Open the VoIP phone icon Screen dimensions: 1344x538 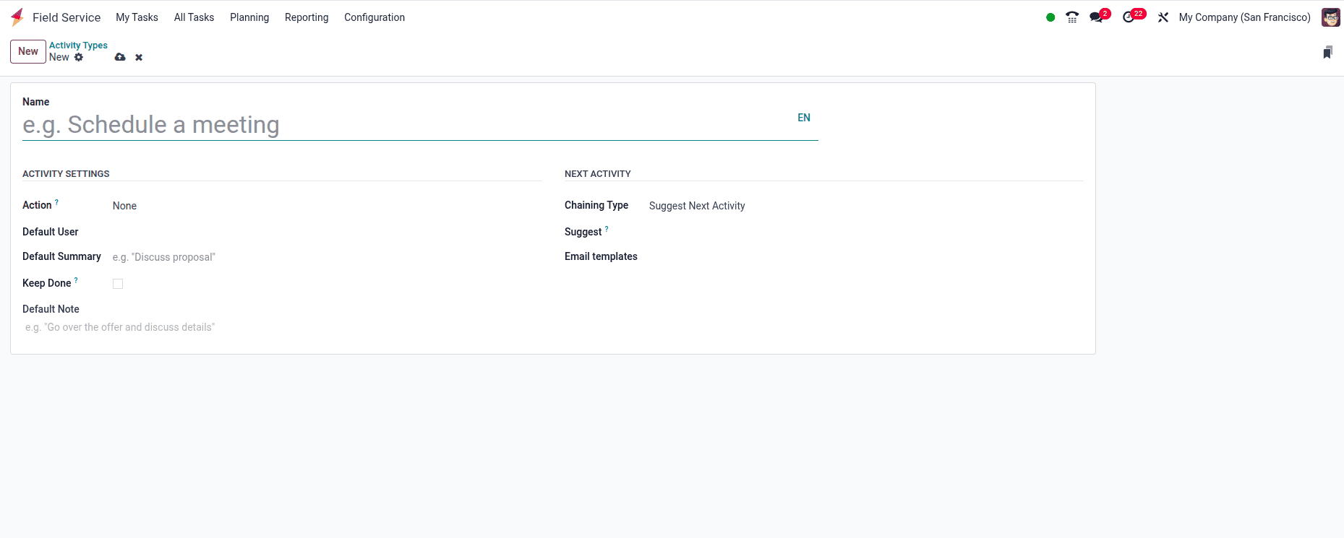(x=1072, y=17)
